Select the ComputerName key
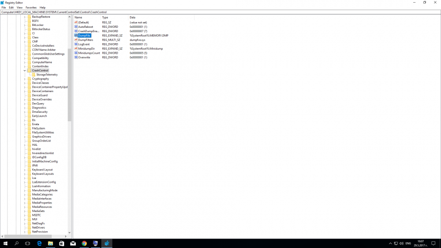Screen dimensions: 441x248 (42, 63)
